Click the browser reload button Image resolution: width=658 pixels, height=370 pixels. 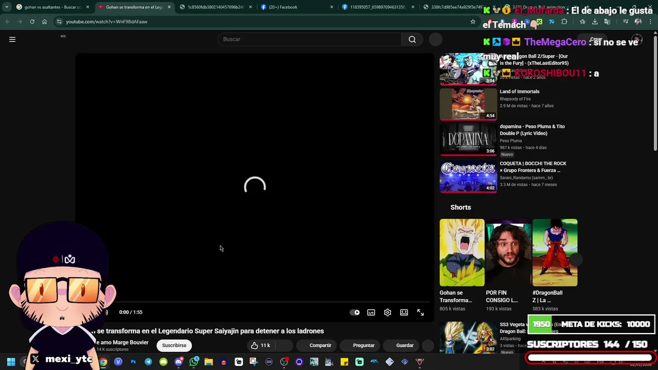tap(32, 22)
